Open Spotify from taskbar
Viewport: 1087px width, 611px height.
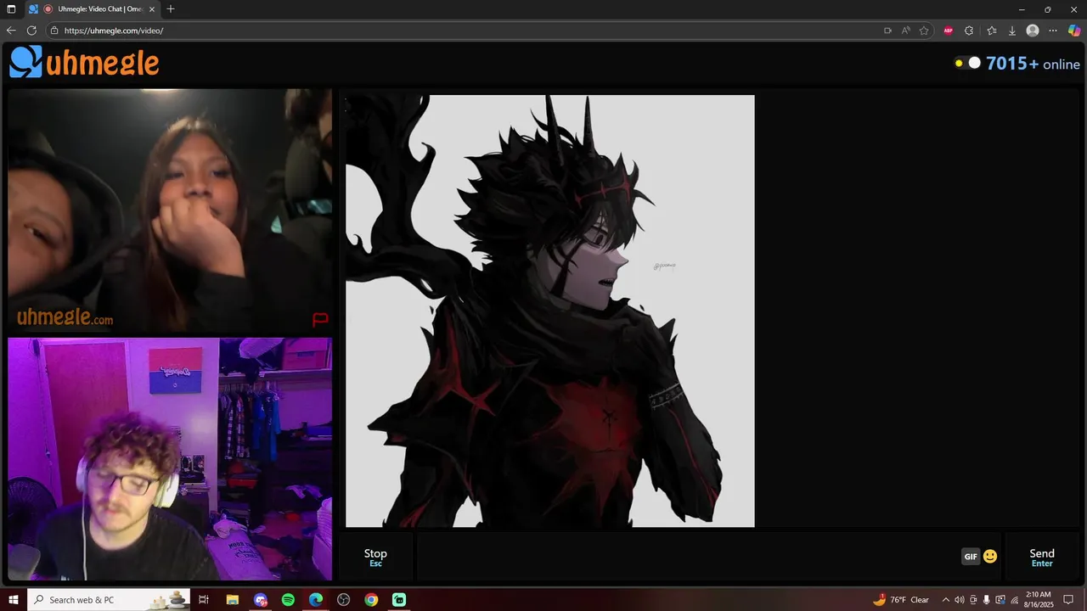288,600
